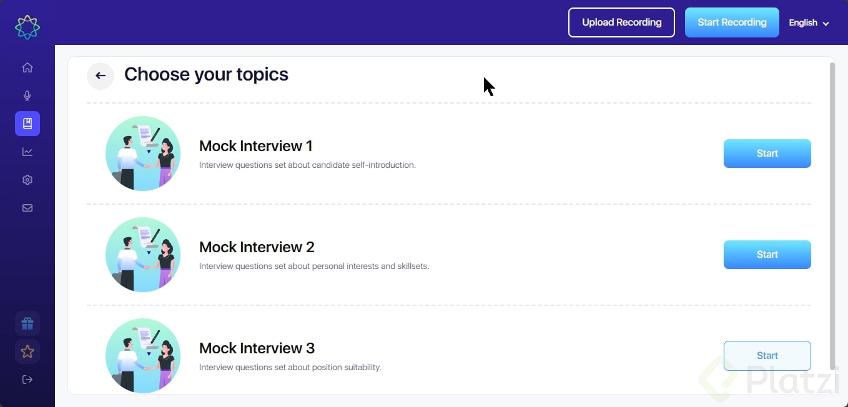Open the mail envelope icon in the sidebar
848x407 pixels.
(x=27, y=208)
